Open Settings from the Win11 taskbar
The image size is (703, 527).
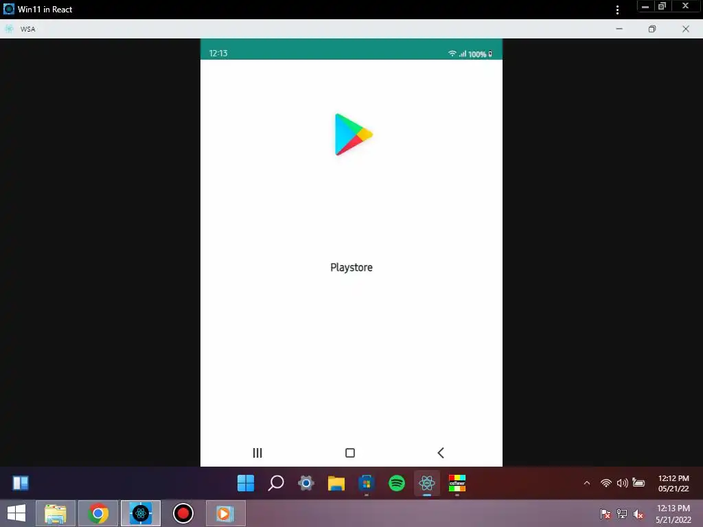306,483
